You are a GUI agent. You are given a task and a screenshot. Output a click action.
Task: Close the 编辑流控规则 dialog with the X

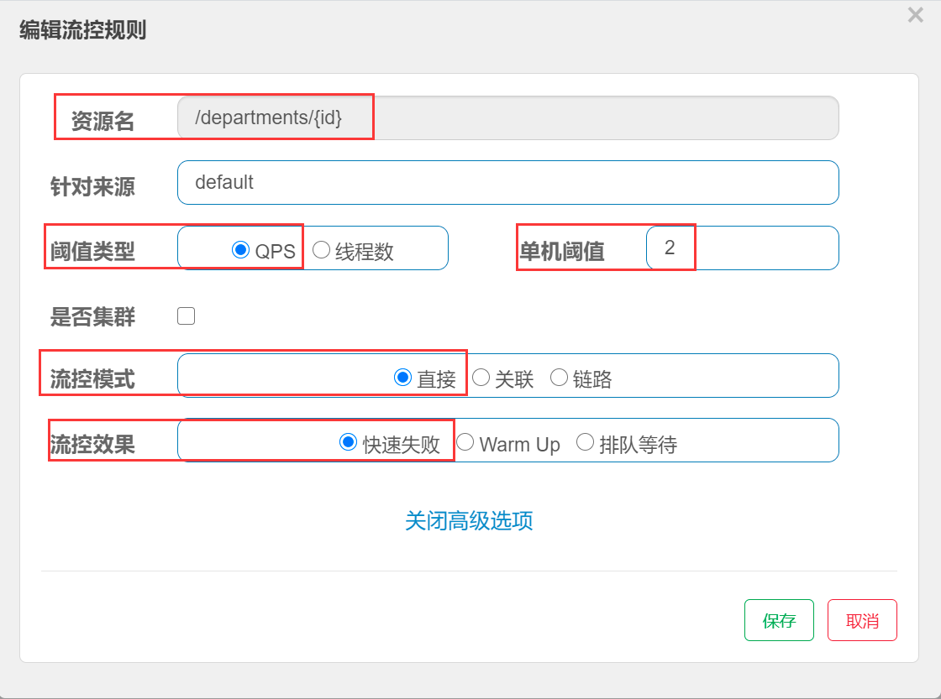[x=915, y=15]
